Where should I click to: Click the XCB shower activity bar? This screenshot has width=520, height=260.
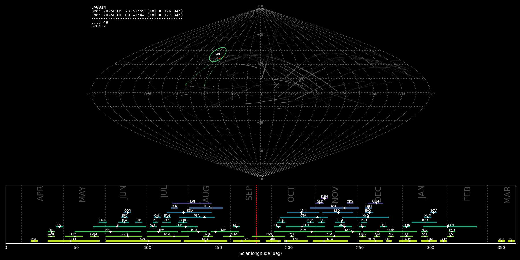point(424,222)
